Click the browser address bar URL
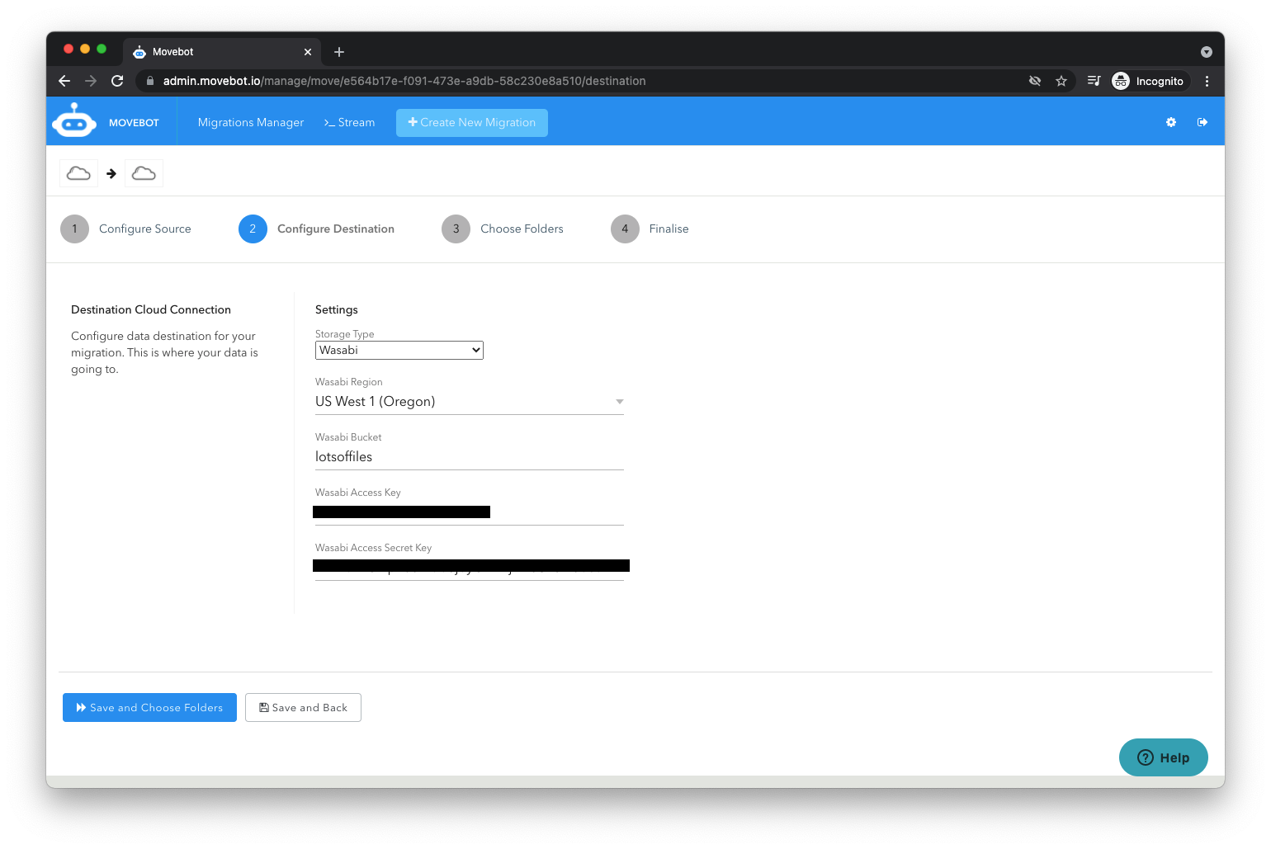 coord(404,81)
